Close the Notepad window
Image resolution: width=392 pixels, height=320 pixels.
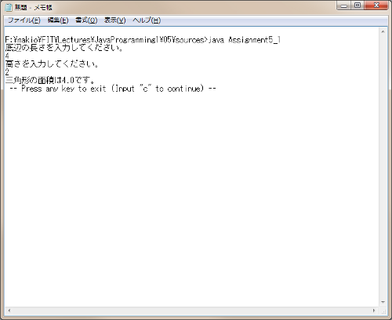coord(376,5)
